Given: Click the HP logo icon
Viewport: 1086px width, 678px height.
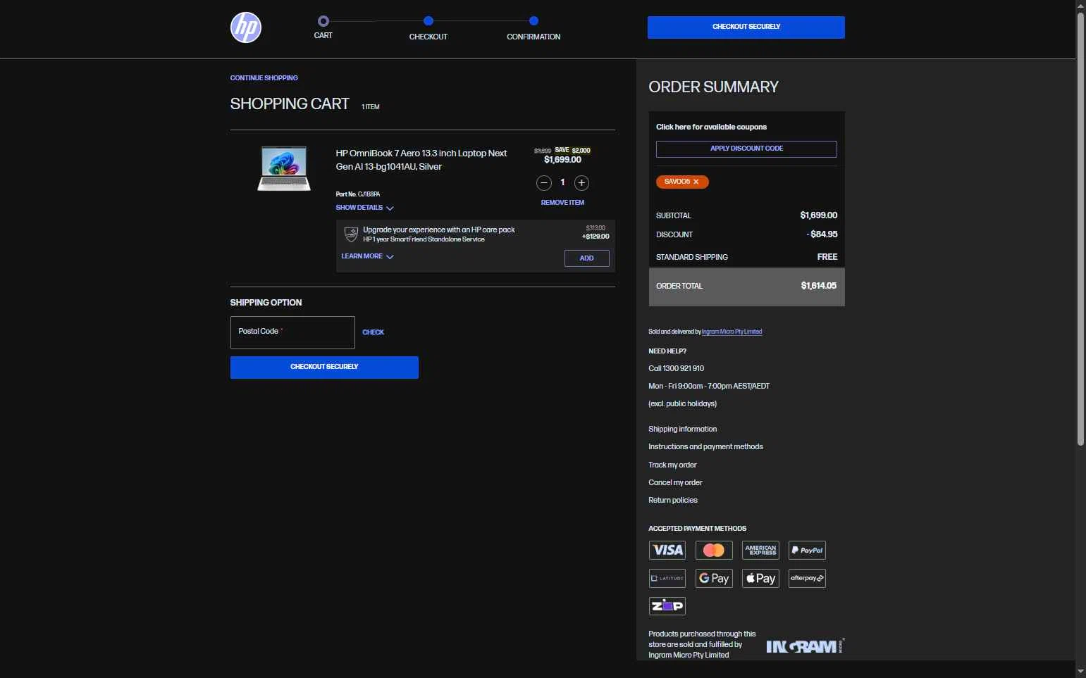Looking at the screenshot, I should coord(246,27).
